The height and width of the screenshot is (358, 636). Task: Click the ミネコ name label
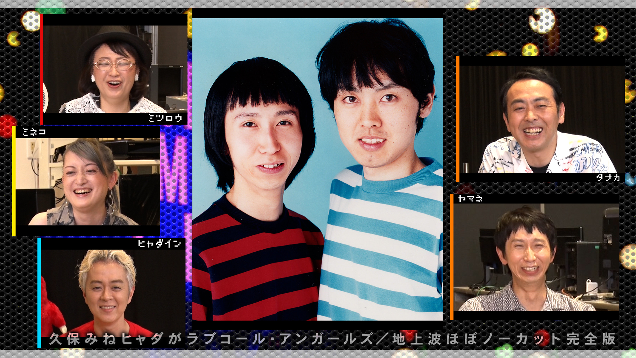click(34, 132)
